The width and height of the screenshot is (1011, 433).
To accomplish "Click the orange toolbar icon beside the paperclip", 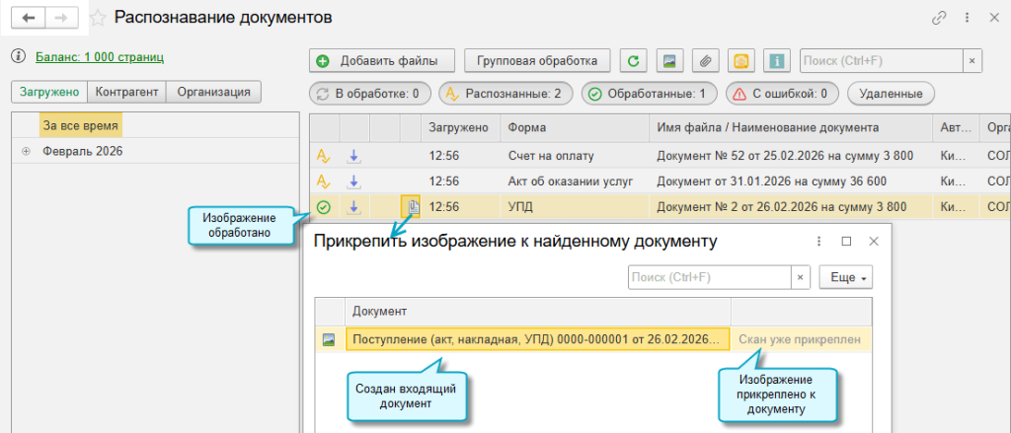I will pyautogui.click(x=740, y=61).
